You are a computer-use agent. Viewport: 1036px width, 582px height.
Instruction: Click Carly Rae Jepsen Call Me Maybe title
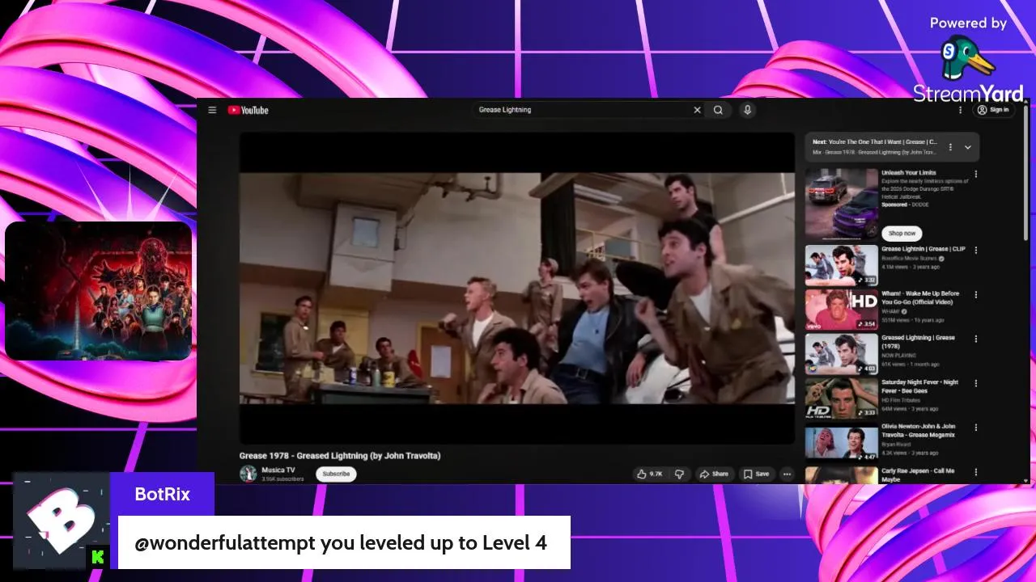click(918, 474)
